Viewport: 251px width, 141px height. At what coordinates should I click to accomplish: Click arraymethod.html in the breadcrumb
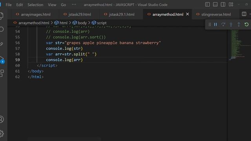pos(34,23)
